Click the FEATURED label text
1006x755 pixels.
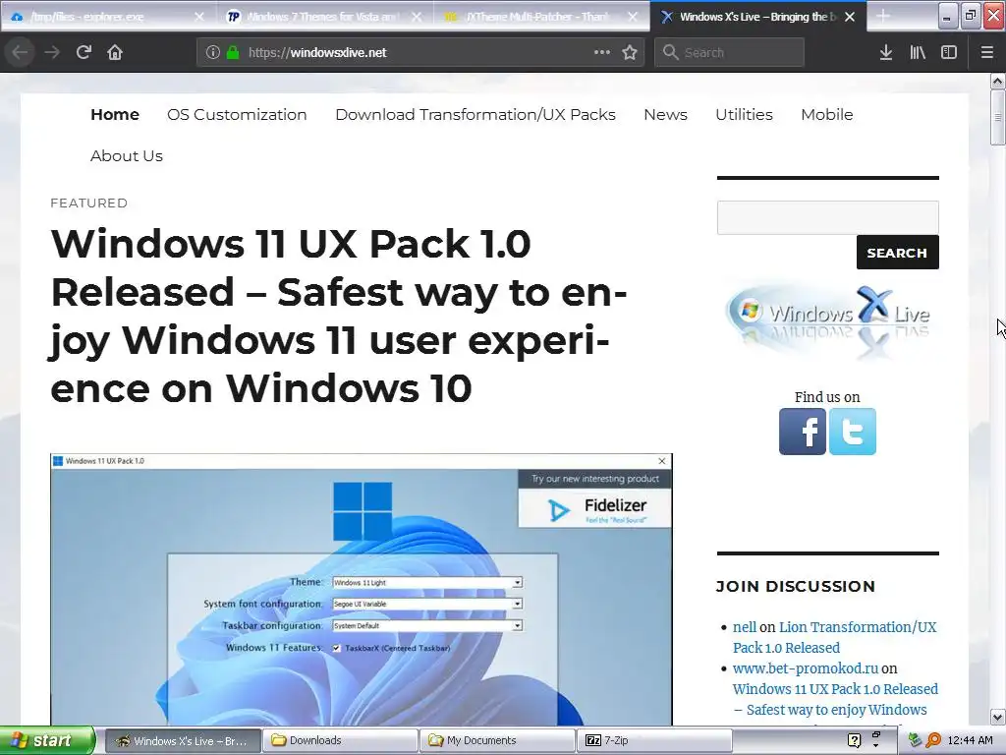coord(89,203)
